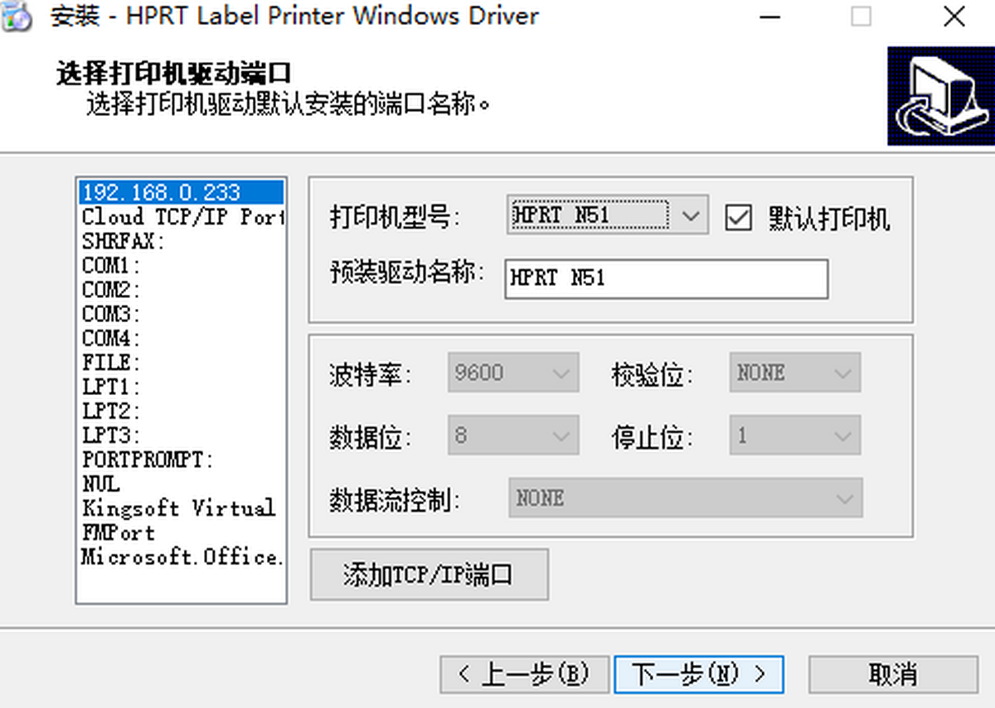Open the 波特率 9600 dropdown
The height and width of the screenshot is (708, 995).
click(x=513, y=373)
